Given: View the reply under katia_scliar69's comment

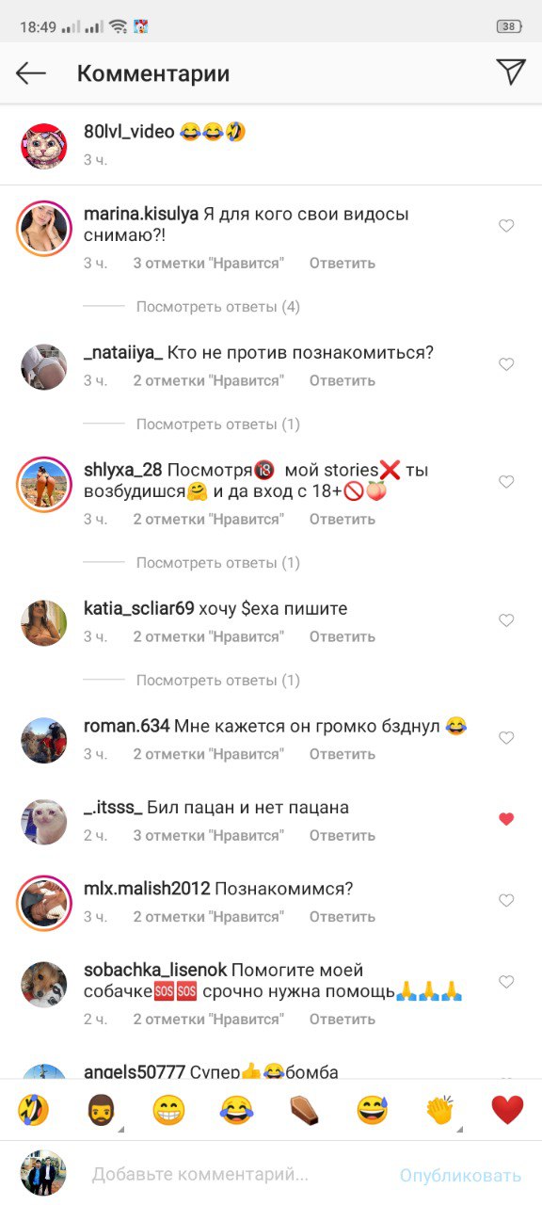Looking at the screenshot, I should [218, 681].
